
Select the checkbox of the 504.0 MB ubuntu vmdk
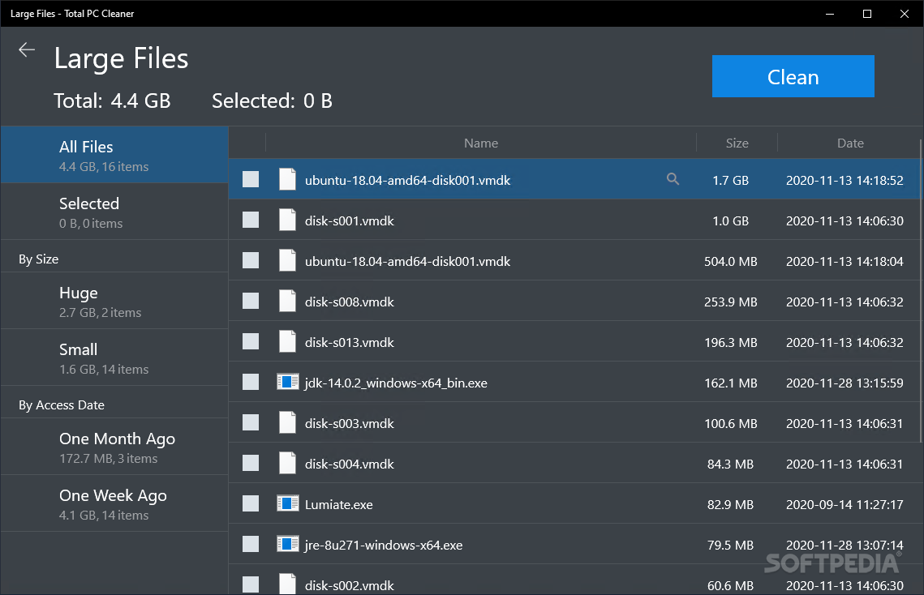point(251,261)
